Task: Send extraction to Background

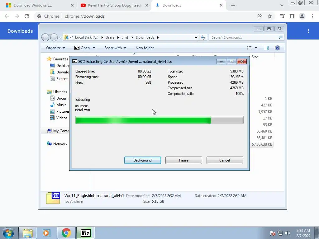Action: (x=142, y=160)
